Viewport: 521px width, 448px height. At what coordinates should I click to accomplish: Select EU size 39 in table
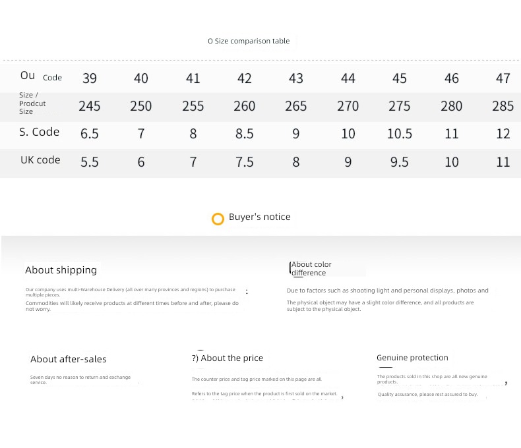coord(90,78)
